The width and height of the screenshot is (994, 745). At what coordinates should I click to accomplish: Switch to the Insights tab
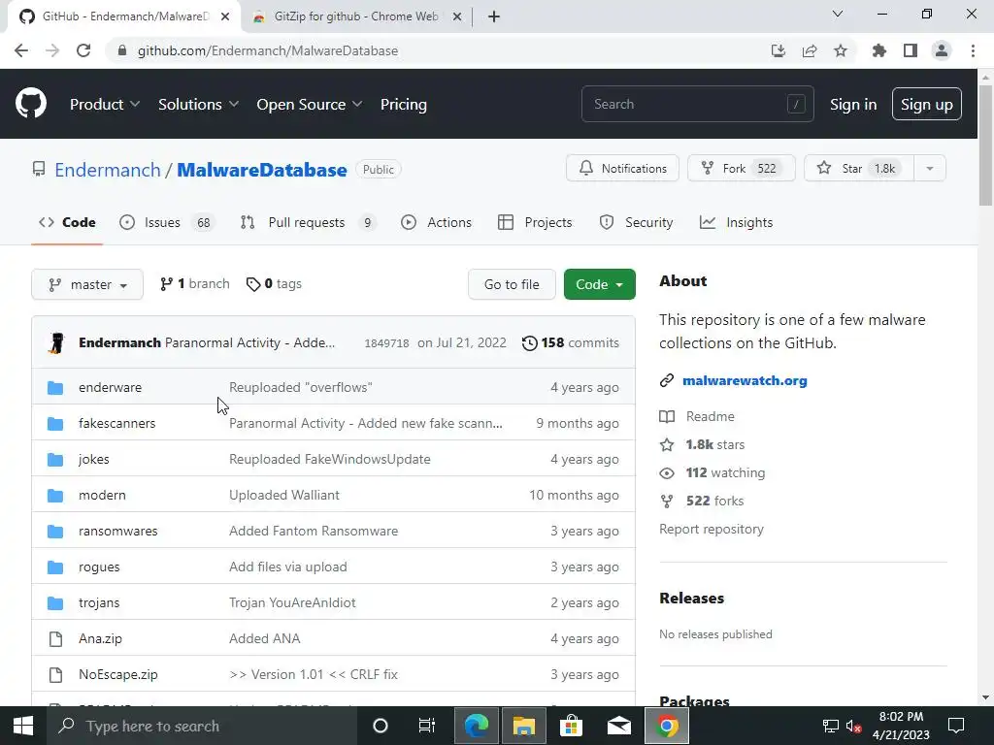click(736, 222)
